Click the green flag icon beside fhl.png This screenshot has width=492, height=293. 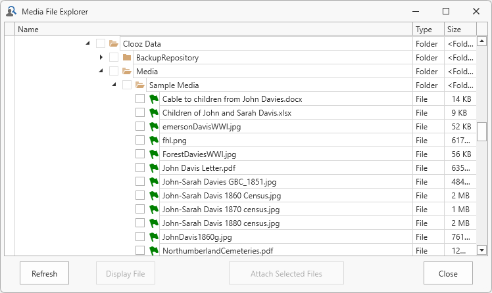[x=154, y=141]
